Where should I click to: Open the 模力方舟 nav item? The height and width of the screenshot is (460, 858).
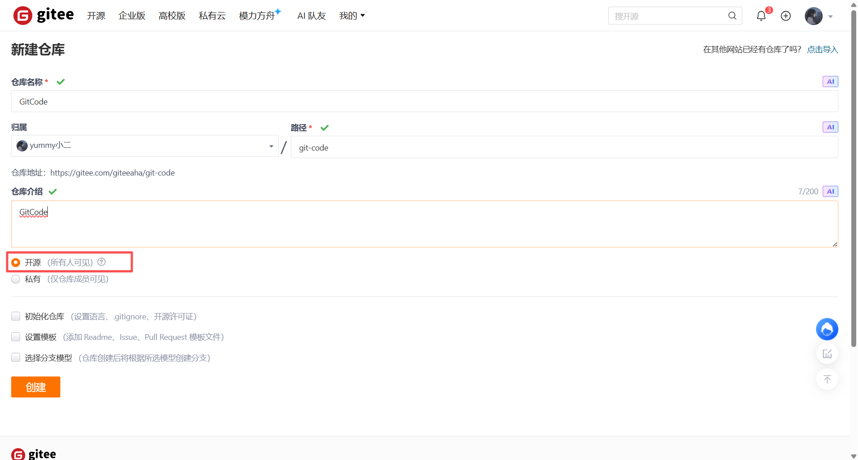click(x=260, y=15)
